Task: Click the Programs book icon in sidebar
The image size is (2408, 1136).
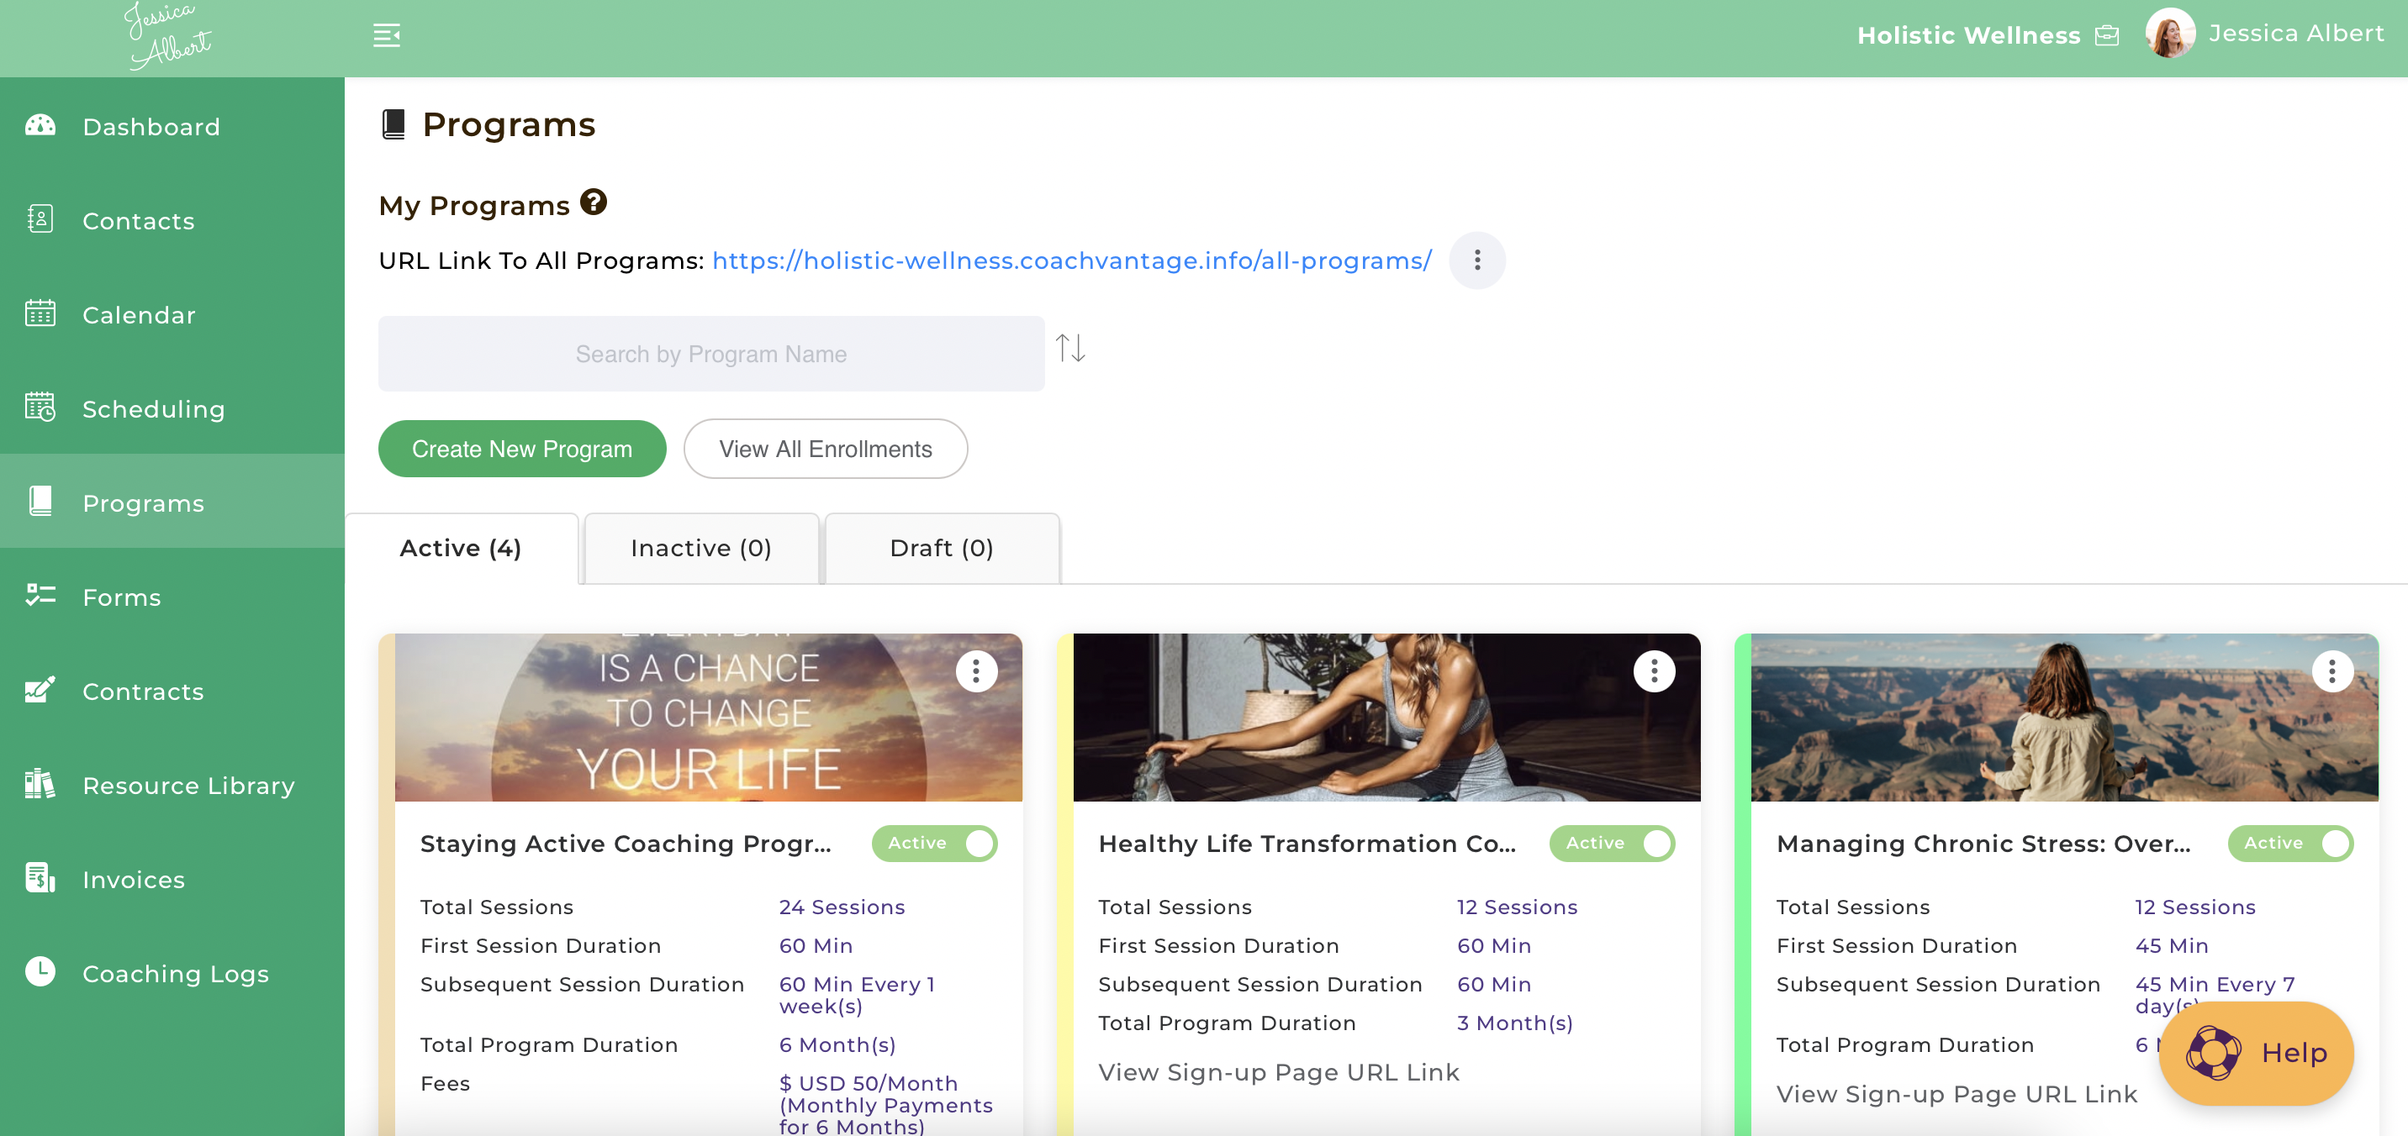Action: tap(40, 501)
